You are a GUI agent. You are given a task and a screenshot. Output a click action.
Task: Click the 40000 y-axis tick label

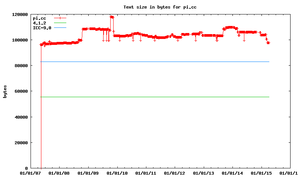point(21,117)
